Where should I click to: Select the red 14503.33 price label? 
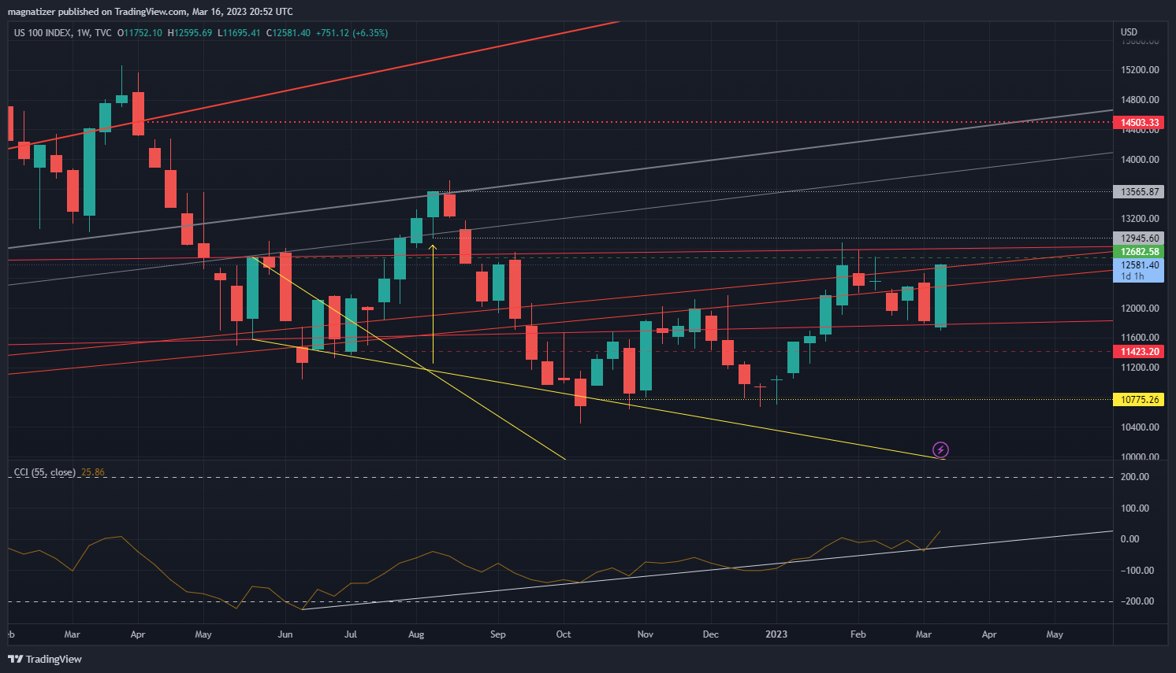point(1140,123)
